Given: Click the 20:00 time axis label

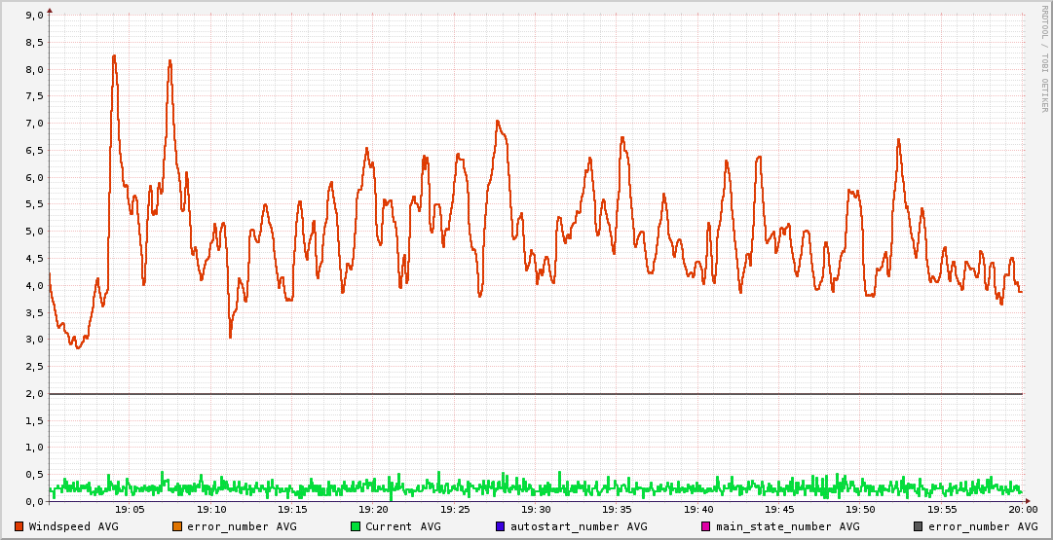Looking at the screenshot, I should point(1022,509).
